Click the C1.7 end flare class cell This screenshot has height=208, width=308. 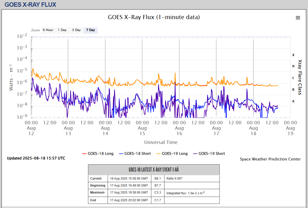point(158,200)
